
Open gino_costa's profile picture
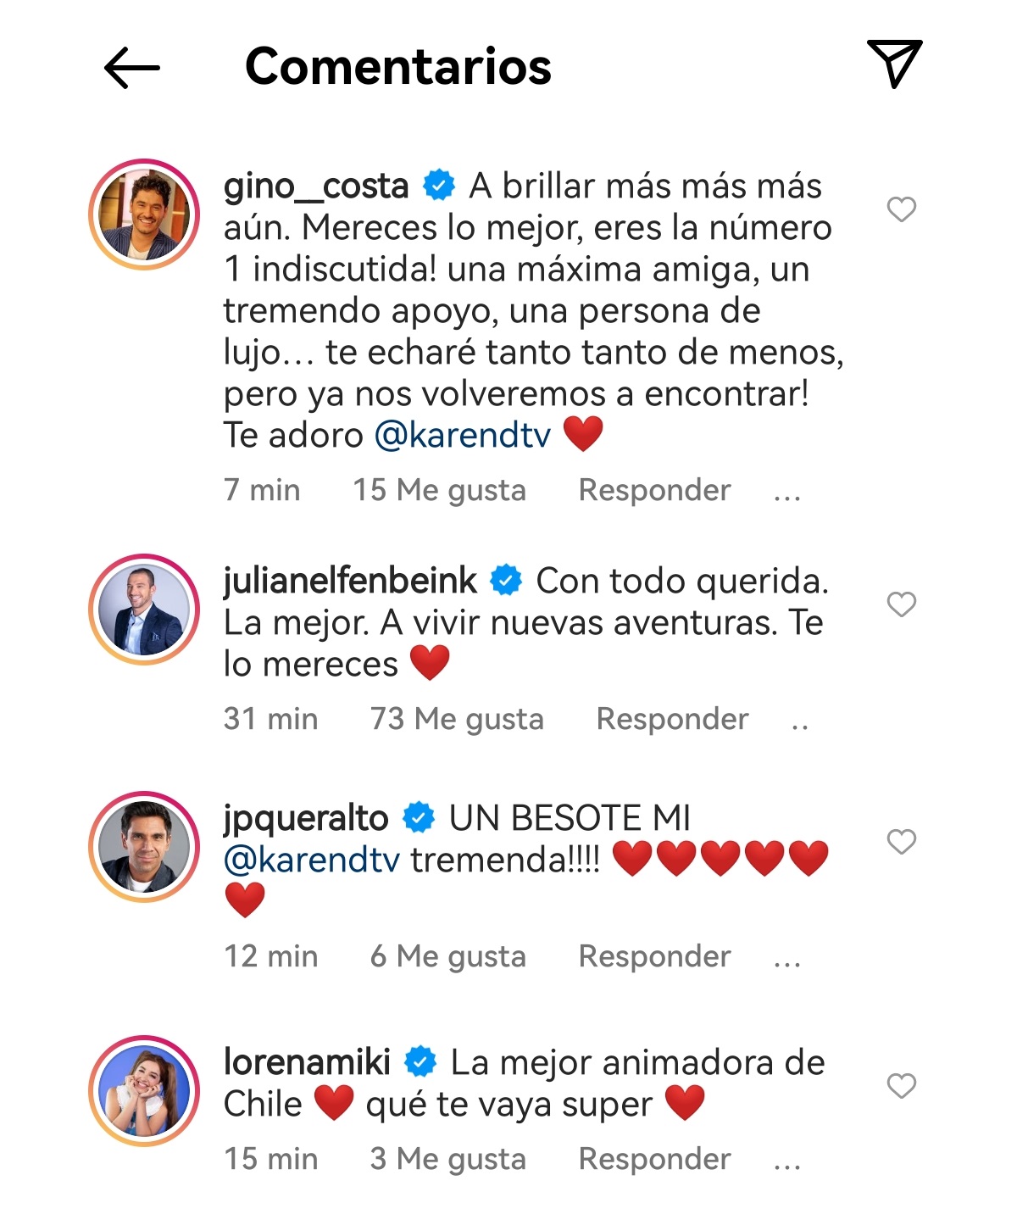pos(144,214)
